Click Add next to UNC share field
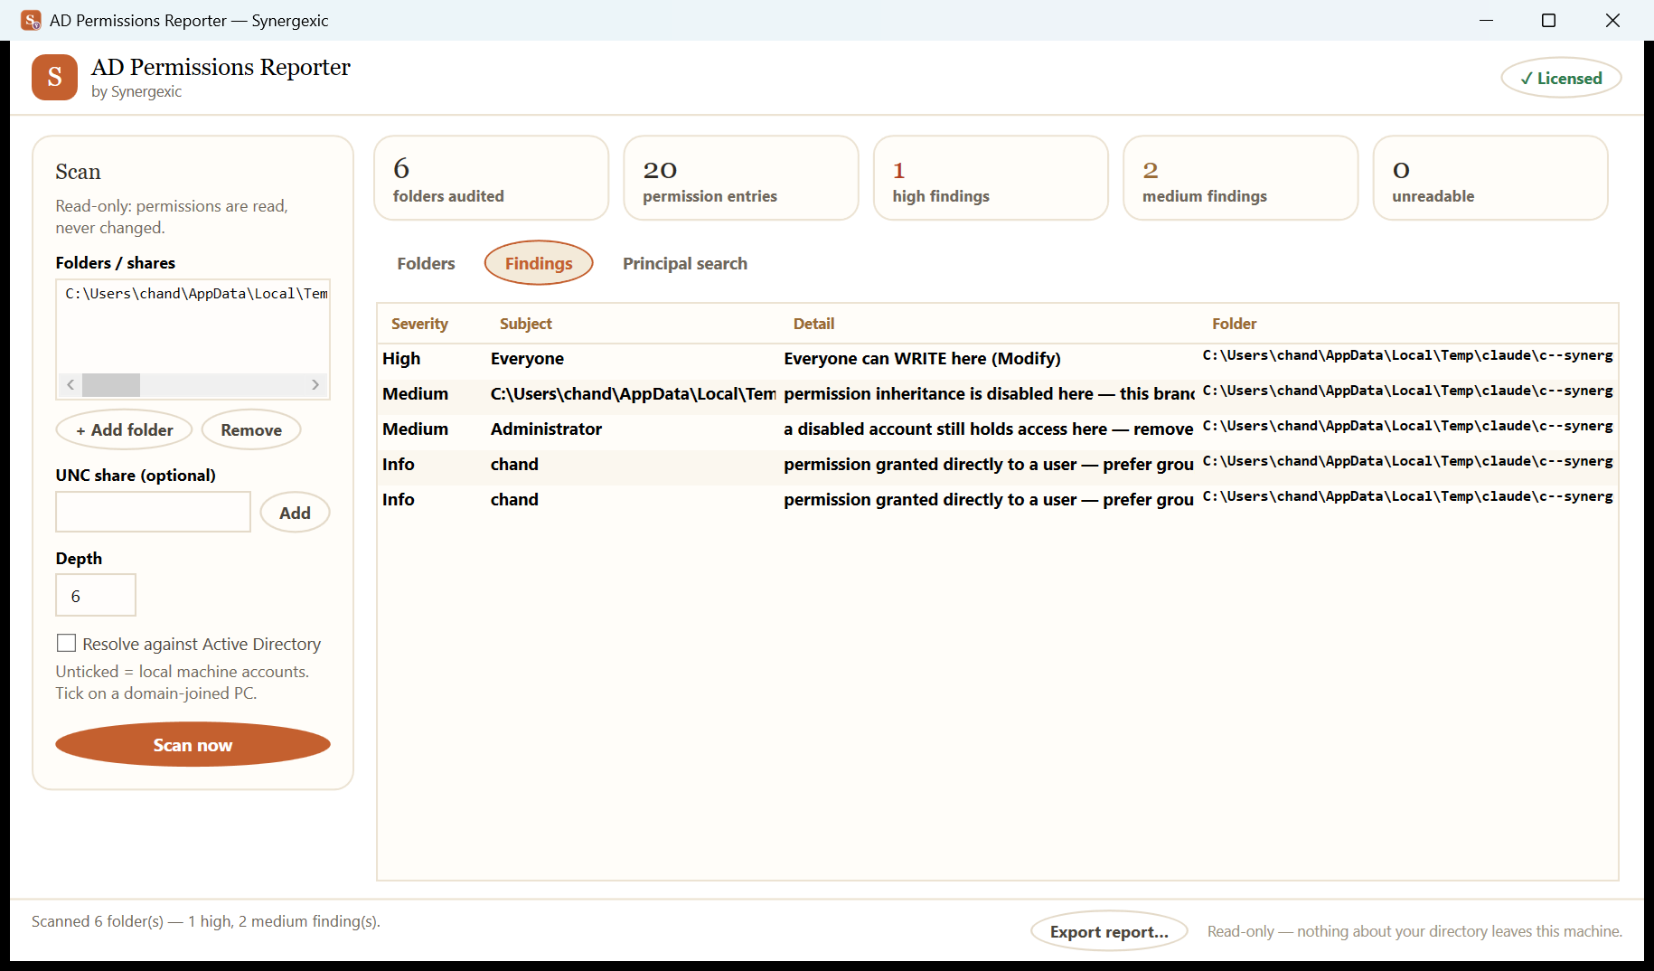 tap(295, 513)
